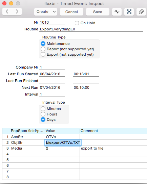Image resolution: width=147 pixels, height=184 pixels.
Task: Click the Next Run date field
Action: [52, 87]
